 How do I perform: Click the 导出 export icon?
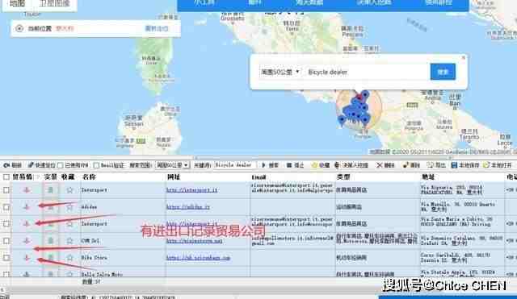[x=431, y=165]
